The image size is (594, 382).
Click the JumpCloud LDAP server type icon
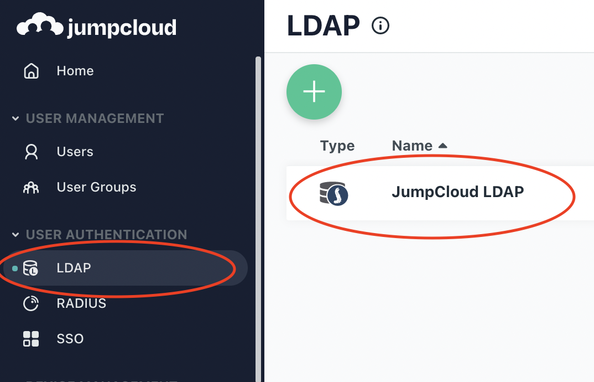[334, 193]
